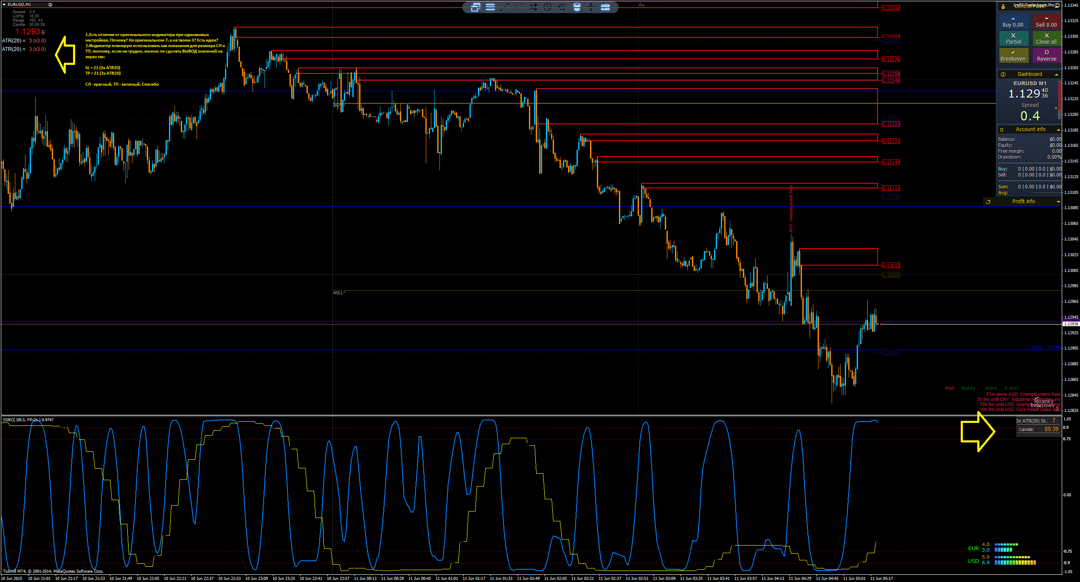The width and height of the screenshot is (1080, 582).
Task: Click the Close all button
Action: (x=1046, y=39)
